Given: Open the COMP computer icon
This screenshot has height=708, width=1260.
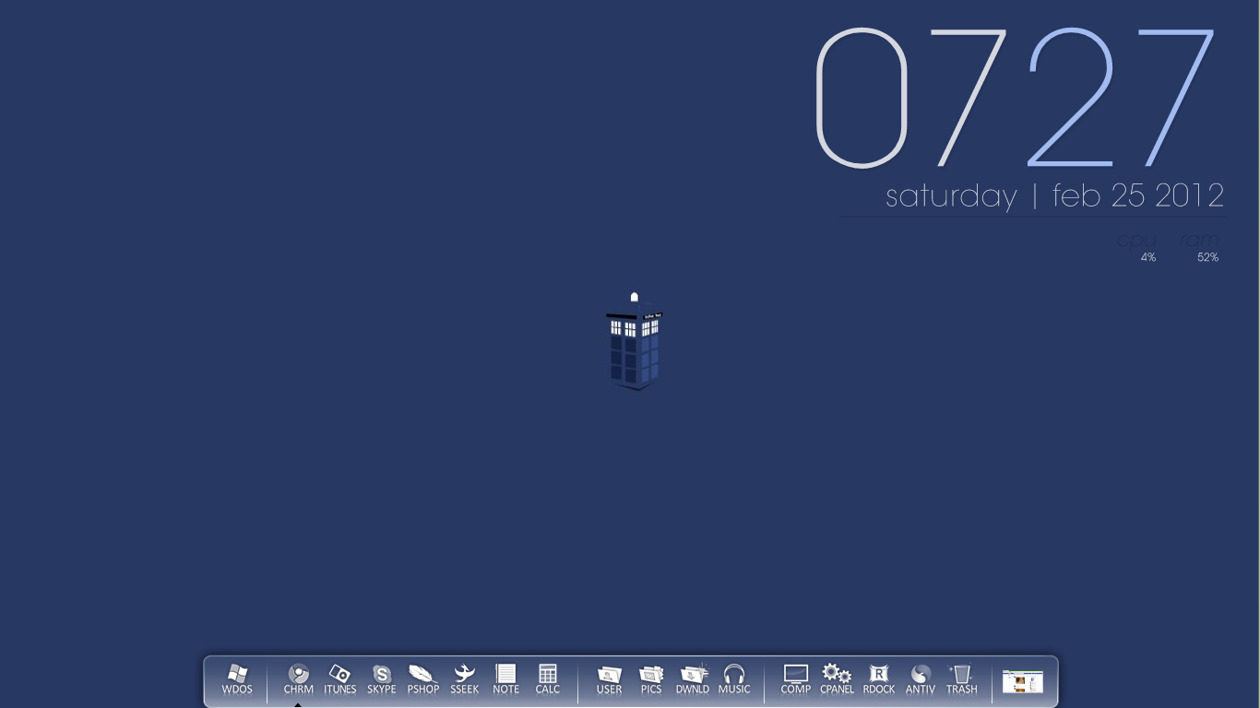Looking at the screenshot, I should pyautogui.click(x=795, y=679).
